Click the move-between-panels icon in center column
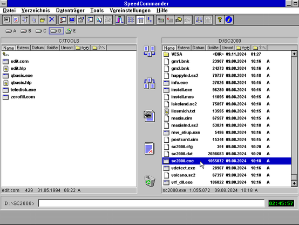This screenshot has height=225, width=299. [149, 83]
